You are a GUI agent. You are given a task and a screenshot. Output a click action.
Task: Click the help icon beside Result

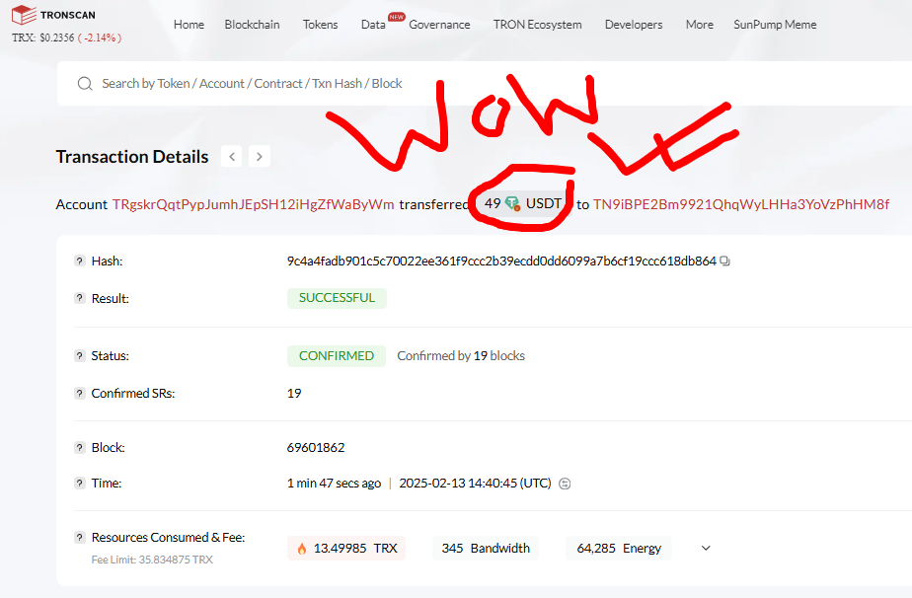(80, 298)
